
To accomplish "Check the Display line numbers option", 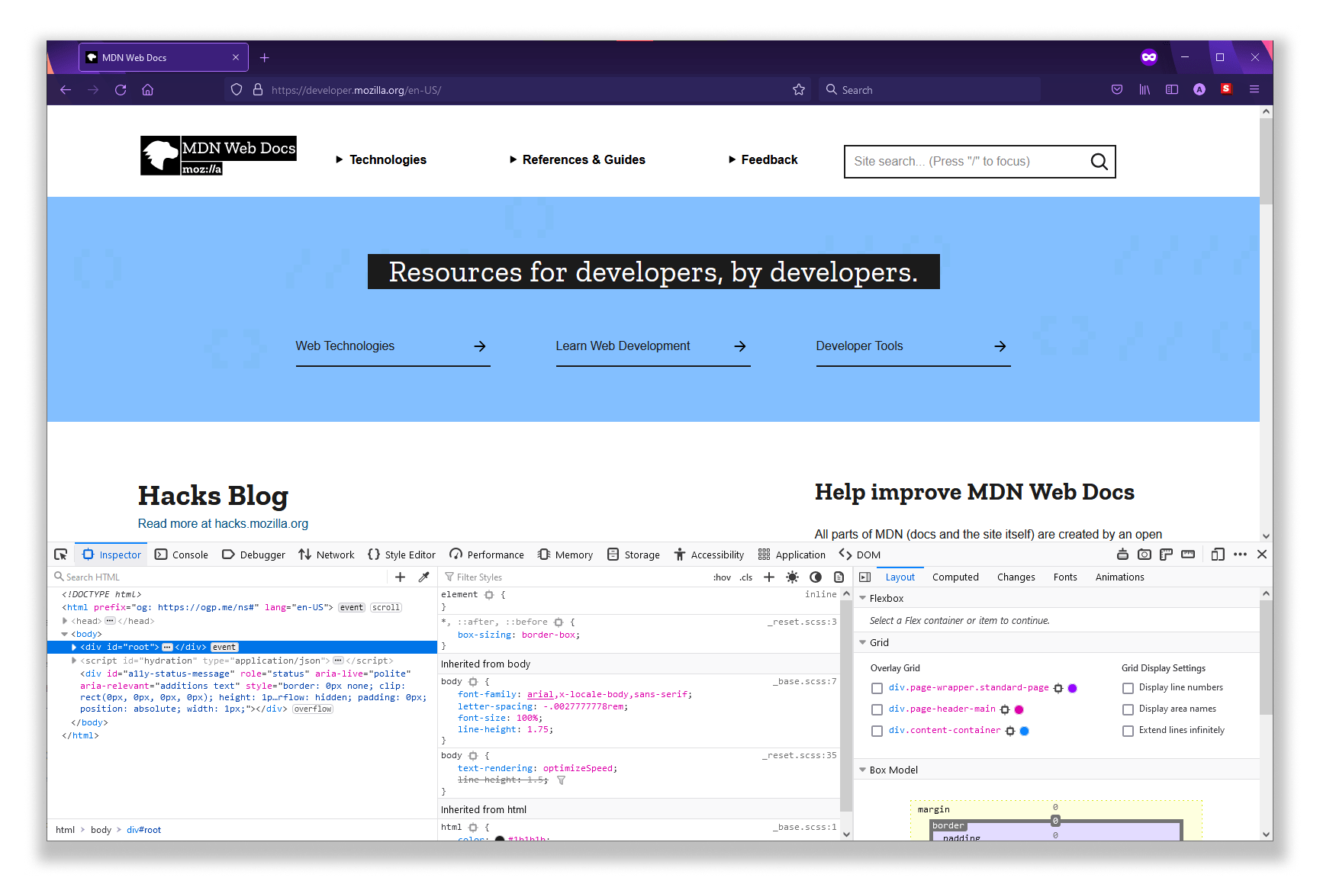I will (1128, 688).
